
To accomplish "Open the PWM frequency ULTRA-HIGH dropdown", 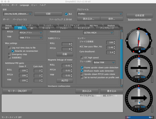I will coord(98,33).
